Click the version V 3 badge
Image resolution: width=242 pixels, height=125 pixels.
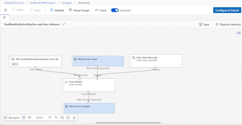pyautogui.click(x=15, y=64)
